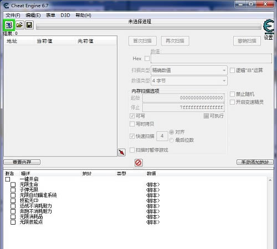Click the 查看内存 button
The width and height of the screenshot is (277, 249).
click(x=22, y=162)
